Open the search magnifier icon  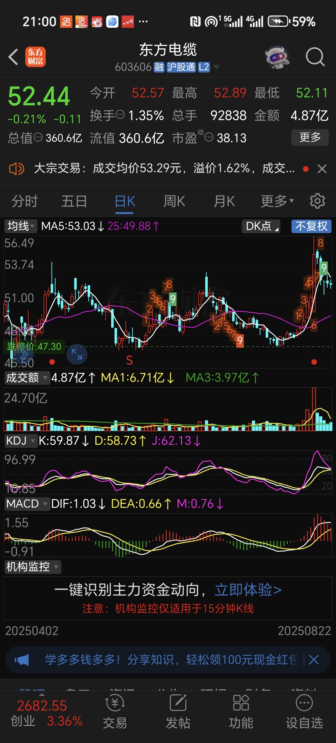click(315, 57)
